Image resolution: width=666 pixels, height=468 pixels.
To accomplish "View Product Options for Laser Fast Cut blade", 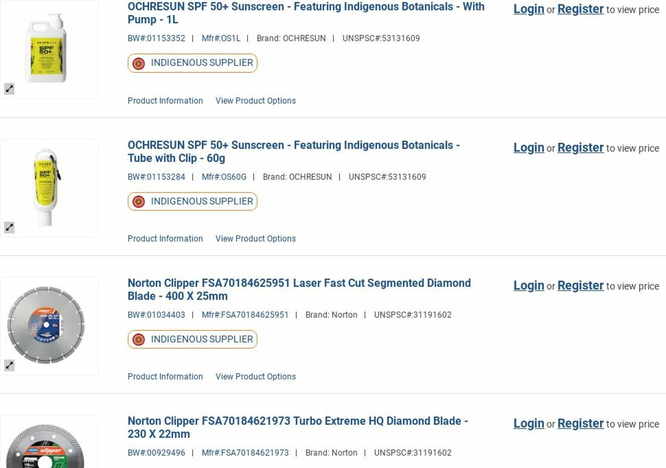I will (x=255, y=376).
